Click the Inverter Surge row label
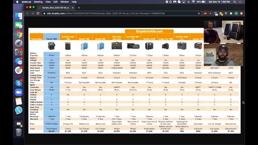Viewport: 258px width, 145px height. (36, 65)
